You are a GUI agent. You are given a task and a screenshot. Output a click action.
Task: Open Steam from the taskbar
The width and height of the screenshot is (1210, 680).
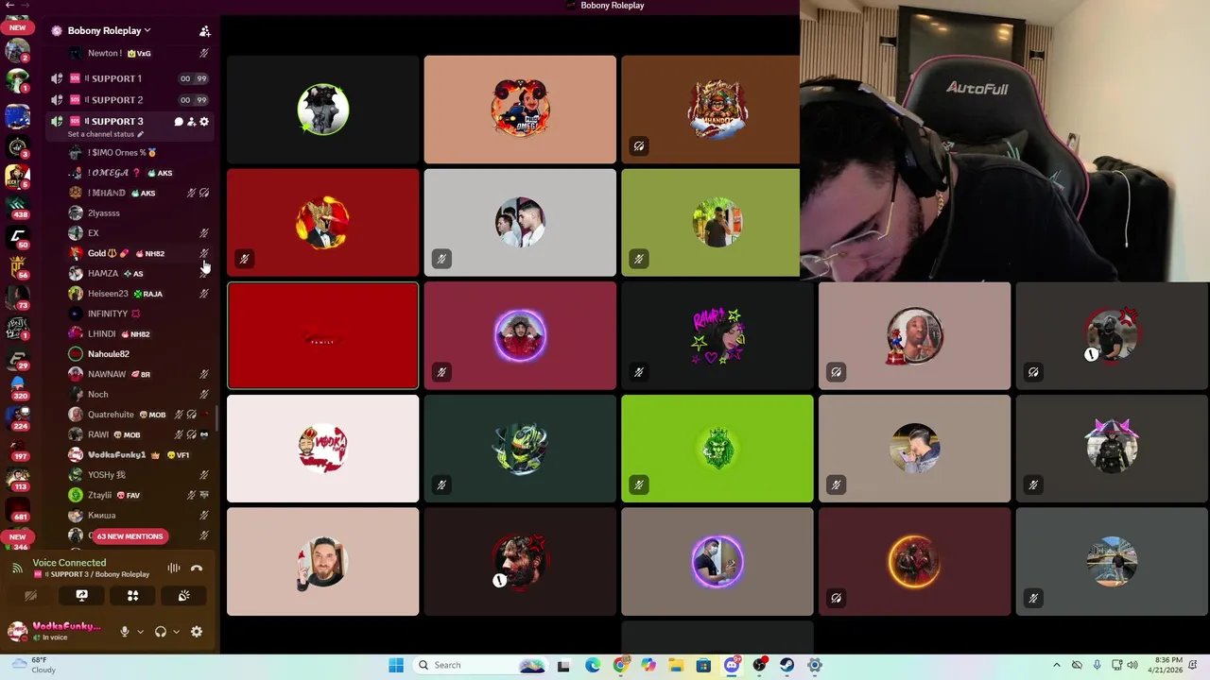[x=786, y=665]
